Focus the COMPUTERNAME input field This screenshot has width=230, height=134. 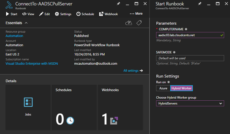pyautogui.click(x=190, y=35)
